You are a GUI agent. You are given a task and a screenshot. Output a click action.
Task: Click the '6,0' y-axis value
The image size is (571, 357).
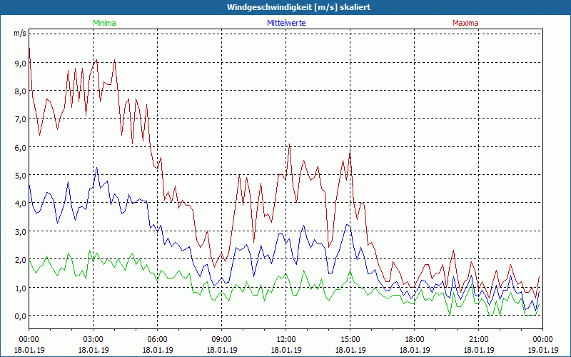21,147
